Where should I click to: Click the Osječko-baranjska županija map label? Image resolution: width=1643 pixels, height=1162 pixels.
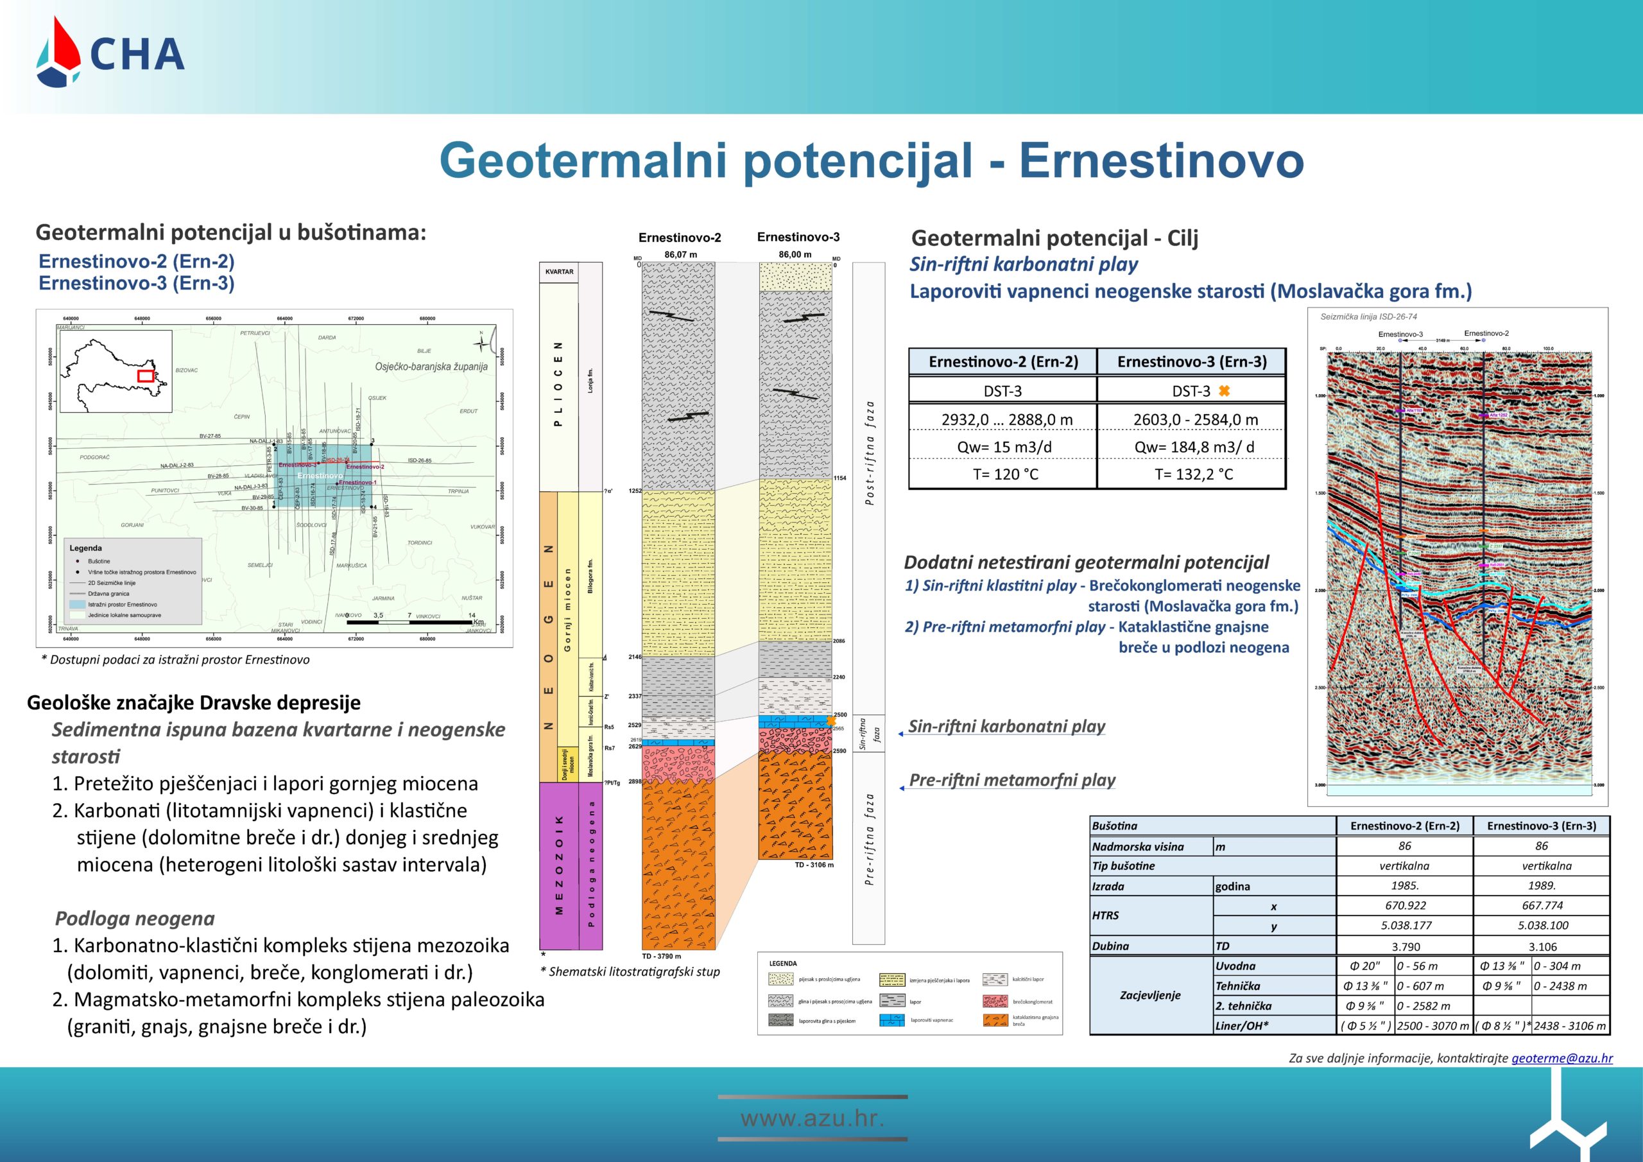[x=431, y=367]
